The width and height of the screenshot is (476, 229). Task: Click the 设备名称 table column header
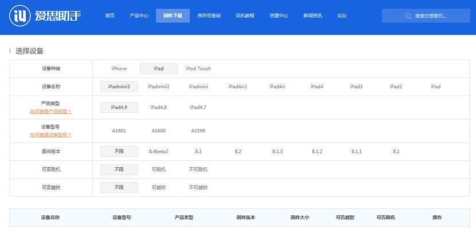[x=50, y=218]
